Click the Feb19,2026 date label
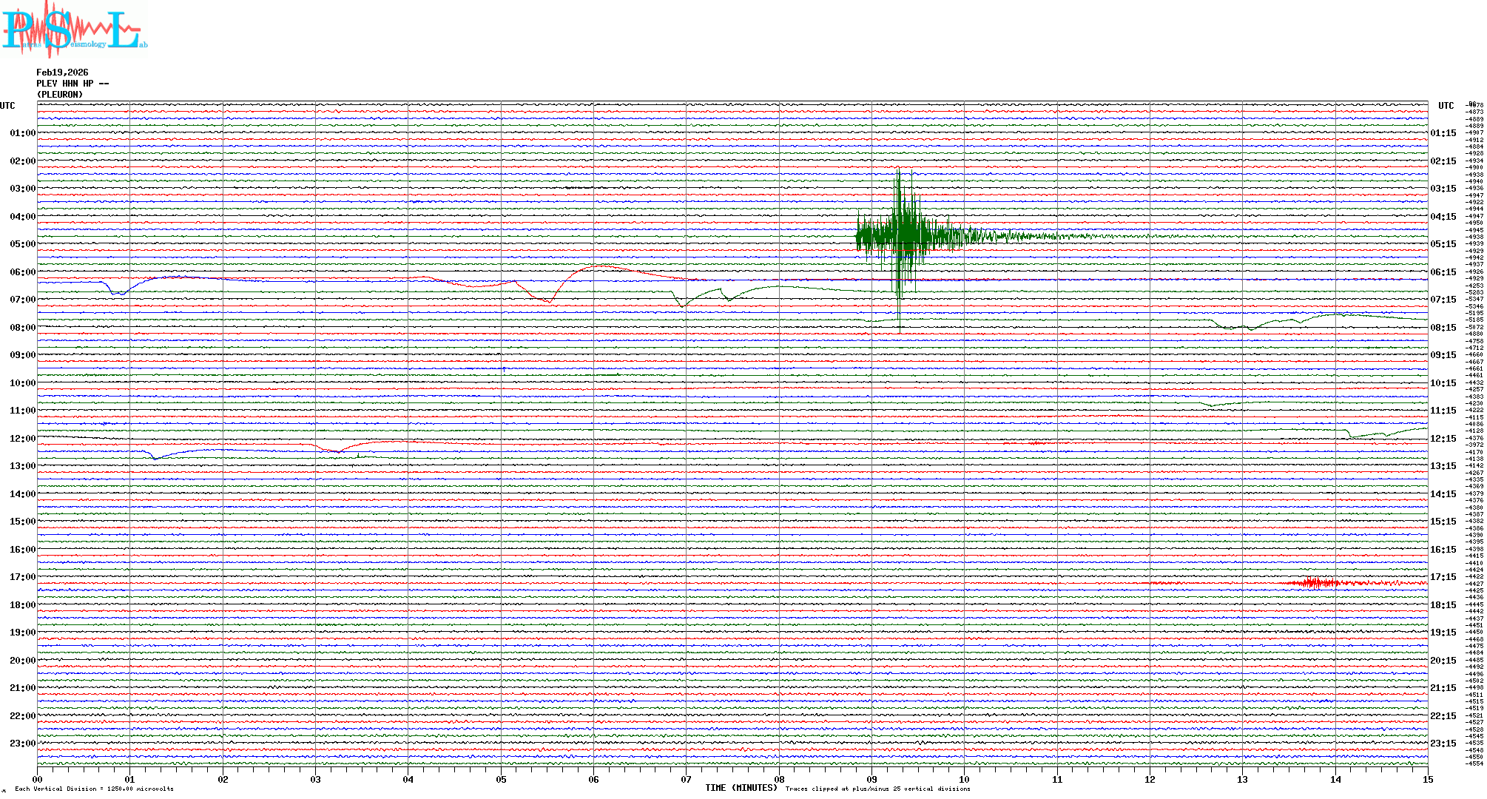 pyautogui.click(x=62, y=73)
